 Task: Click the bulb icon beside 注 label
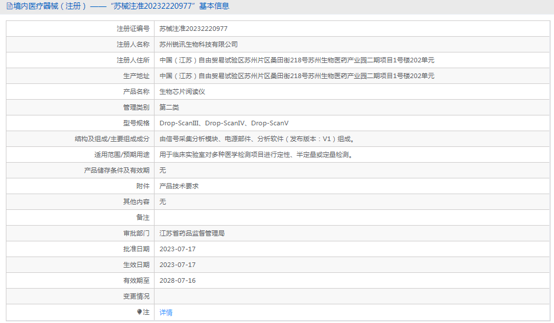click(139, 312)
